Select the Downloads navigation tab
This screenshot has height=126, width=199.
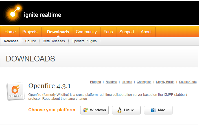[x=58, y=32]
